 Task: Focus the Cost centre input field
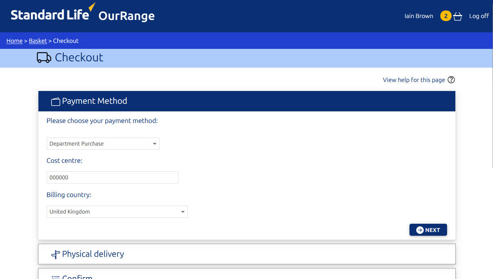[x=112, y=177]
